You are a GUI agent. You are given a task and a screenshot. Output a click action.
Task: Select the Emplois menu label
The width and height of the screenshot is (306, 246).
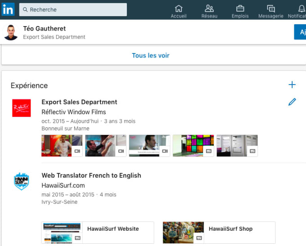[x=240, y=16]
